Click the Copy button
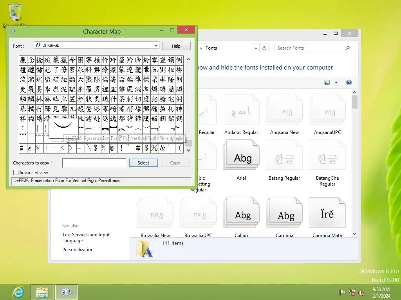This screenshot has width=401, height=300. [x=175, y=163]
